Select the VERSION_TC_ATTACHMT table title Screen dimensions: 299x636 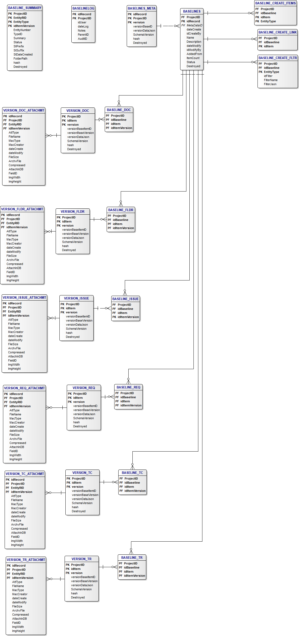tap(25, 474)
